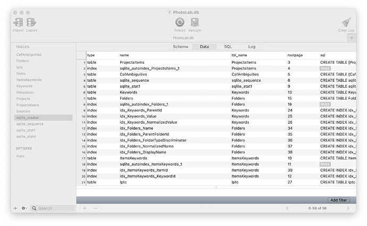Run the Vacuum tool
Viewport: 367px width, 226px height.
tap(195, 22)
